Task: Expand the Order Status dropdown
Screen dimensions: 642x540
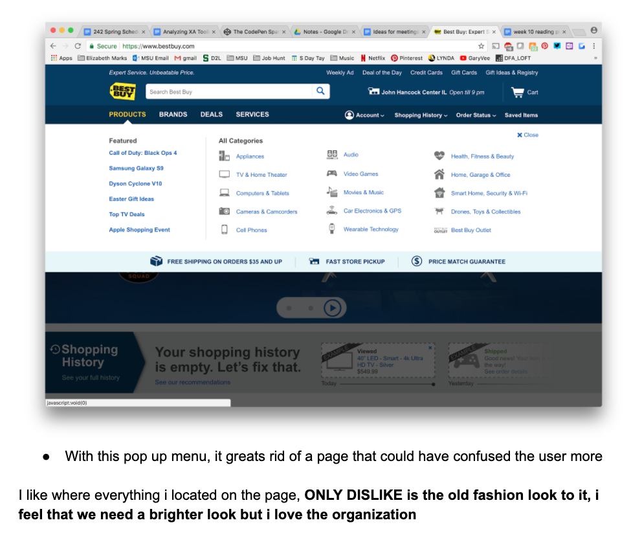Action: (476, 115)
